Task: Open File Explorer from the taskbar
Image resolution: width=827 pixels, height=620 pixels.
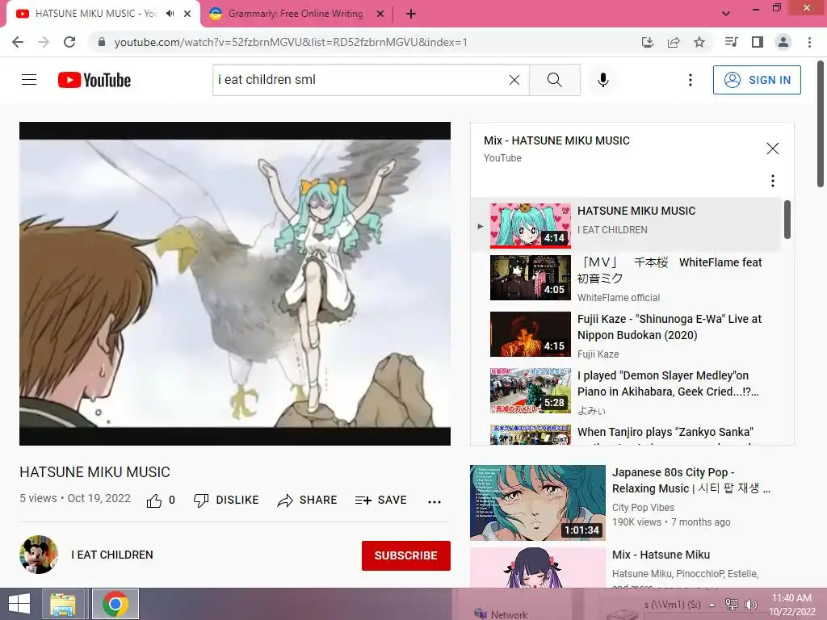Action: (x=63, y=604)
